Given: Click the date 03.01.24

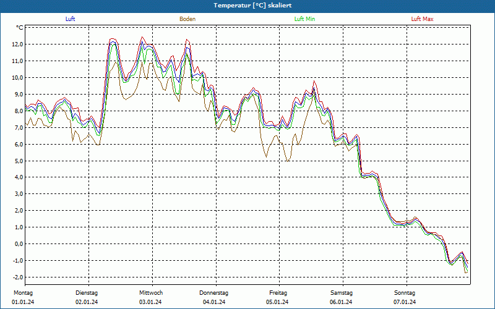Looking at the screenshot, I should click(150, 302).
